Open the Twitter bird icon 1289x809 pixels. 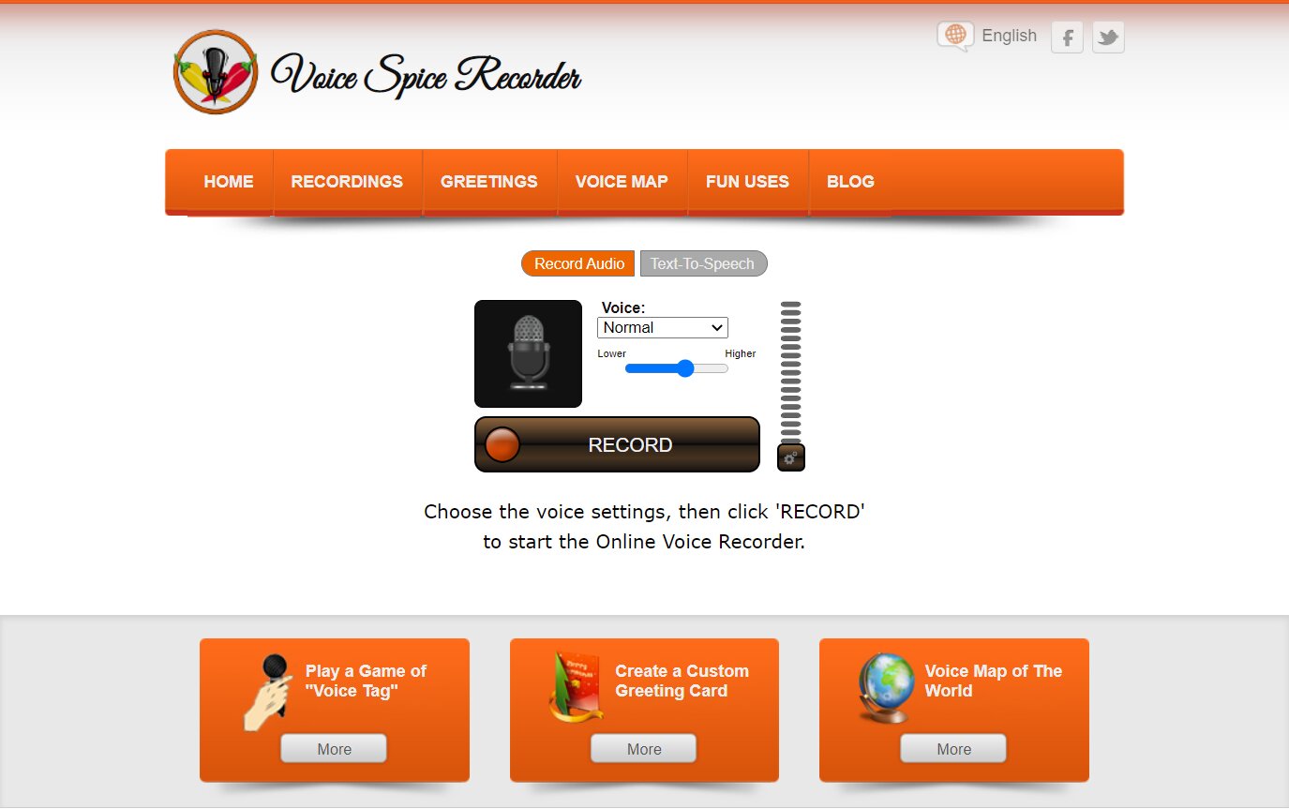click(1108, 37)
